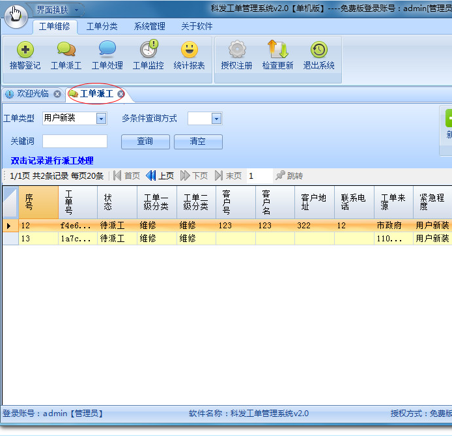Click the 授权注册 gear icon
Screen dimensions: 452x439
coord(236,50)
